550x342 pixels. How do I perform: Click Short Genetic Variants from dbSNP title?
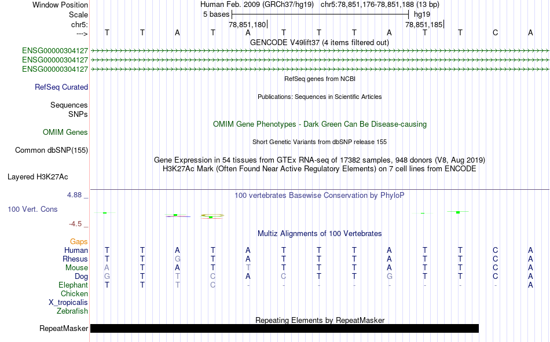pyautogui.click(x=319, y=142)
